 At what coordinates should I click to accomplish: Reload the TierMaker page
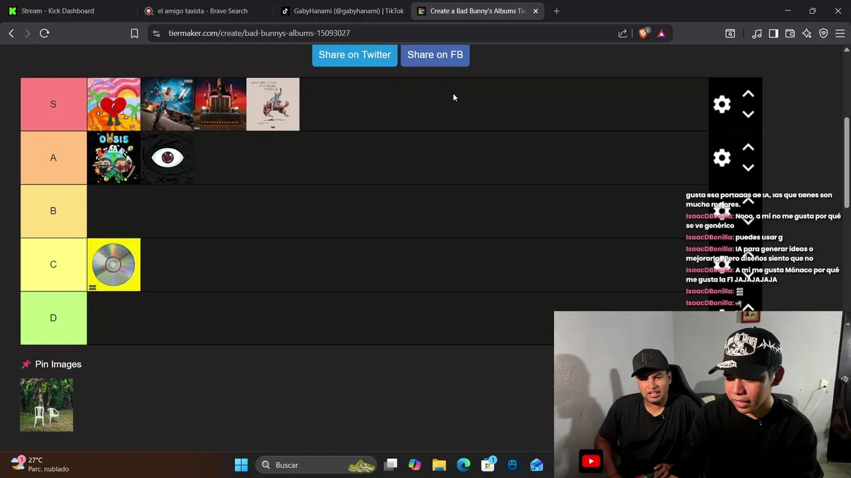[45, 33]
